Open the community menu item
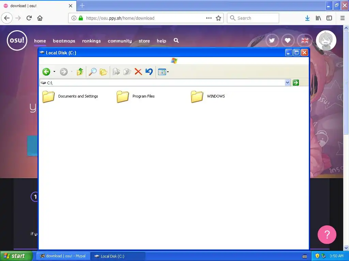Viewport: 349px width, 261px height. (x=120, y=41)
